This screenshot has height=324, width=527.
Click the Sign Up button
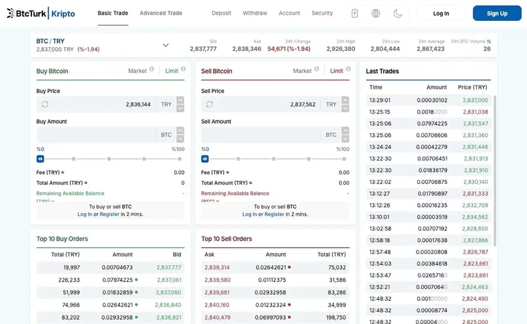pyautogui.click(x=497, y=14)
